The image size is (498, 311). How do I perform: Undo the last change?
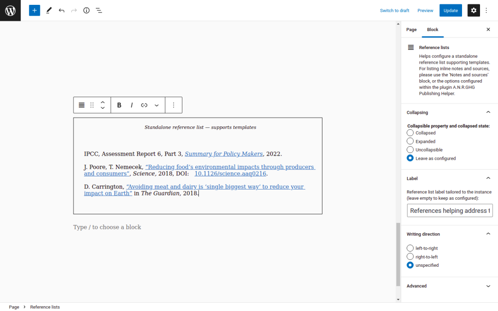pyautogui.click(x=62, y=11)
